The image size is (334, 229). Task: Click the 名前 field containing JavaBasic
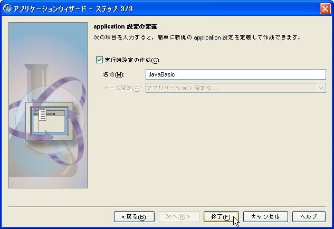(x=235, y=74)
